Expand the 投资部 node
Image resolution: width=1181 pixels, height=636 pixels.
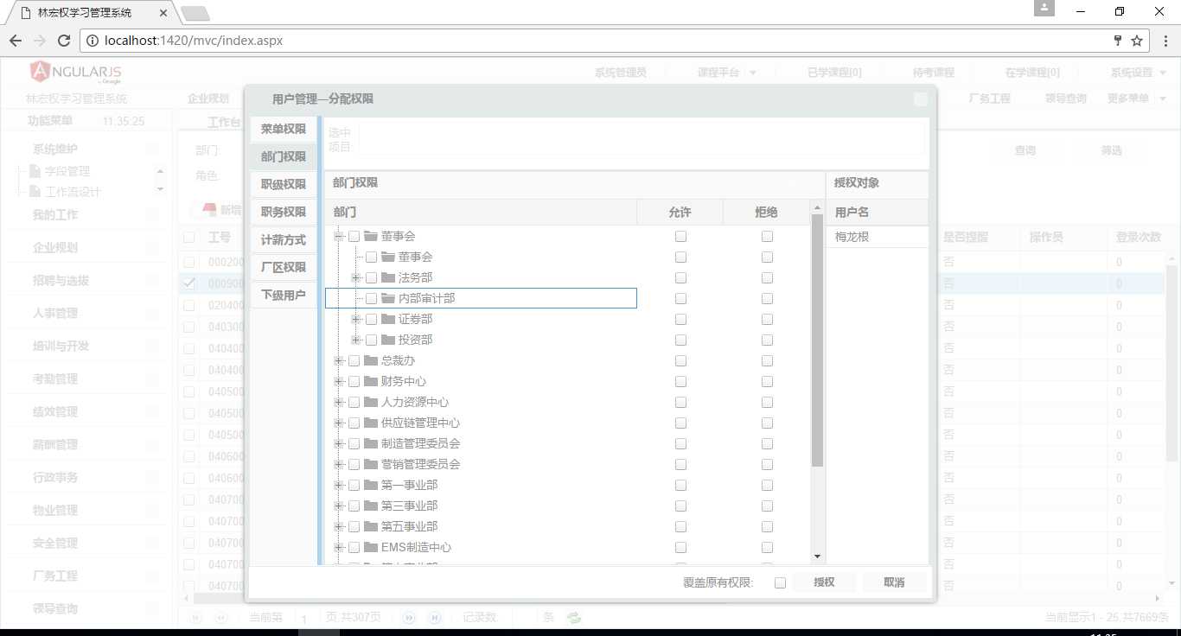(355, 340)
